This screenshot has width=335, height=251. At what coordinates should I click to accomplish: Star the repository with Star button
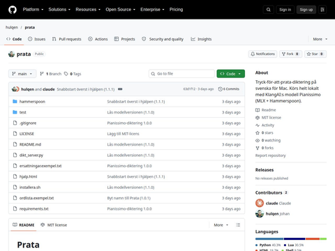coord(315,54)
